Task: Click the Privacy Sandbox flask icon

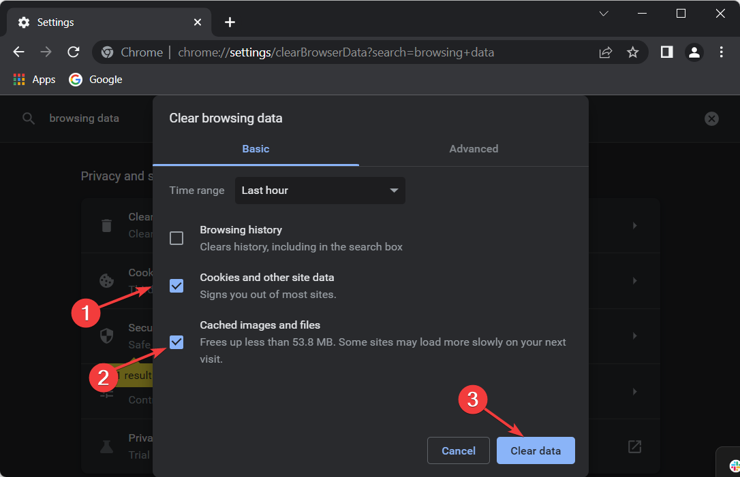Action: tap(107, 446)
